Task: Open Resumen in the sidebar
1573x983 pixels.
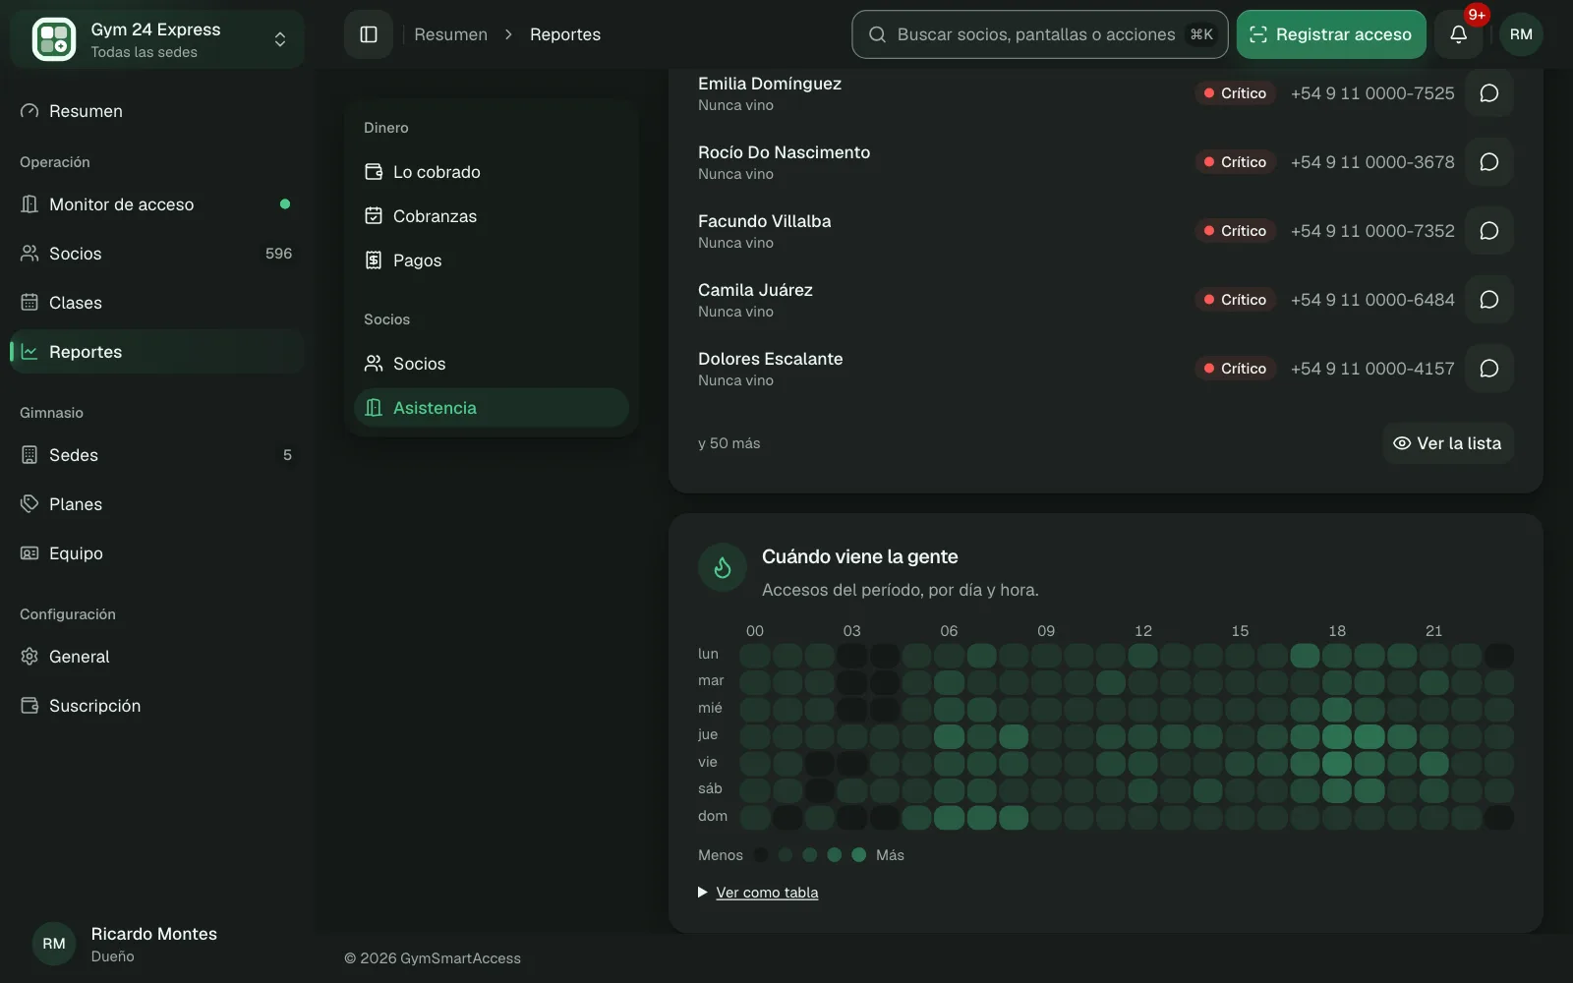Action: pos(157,111)
